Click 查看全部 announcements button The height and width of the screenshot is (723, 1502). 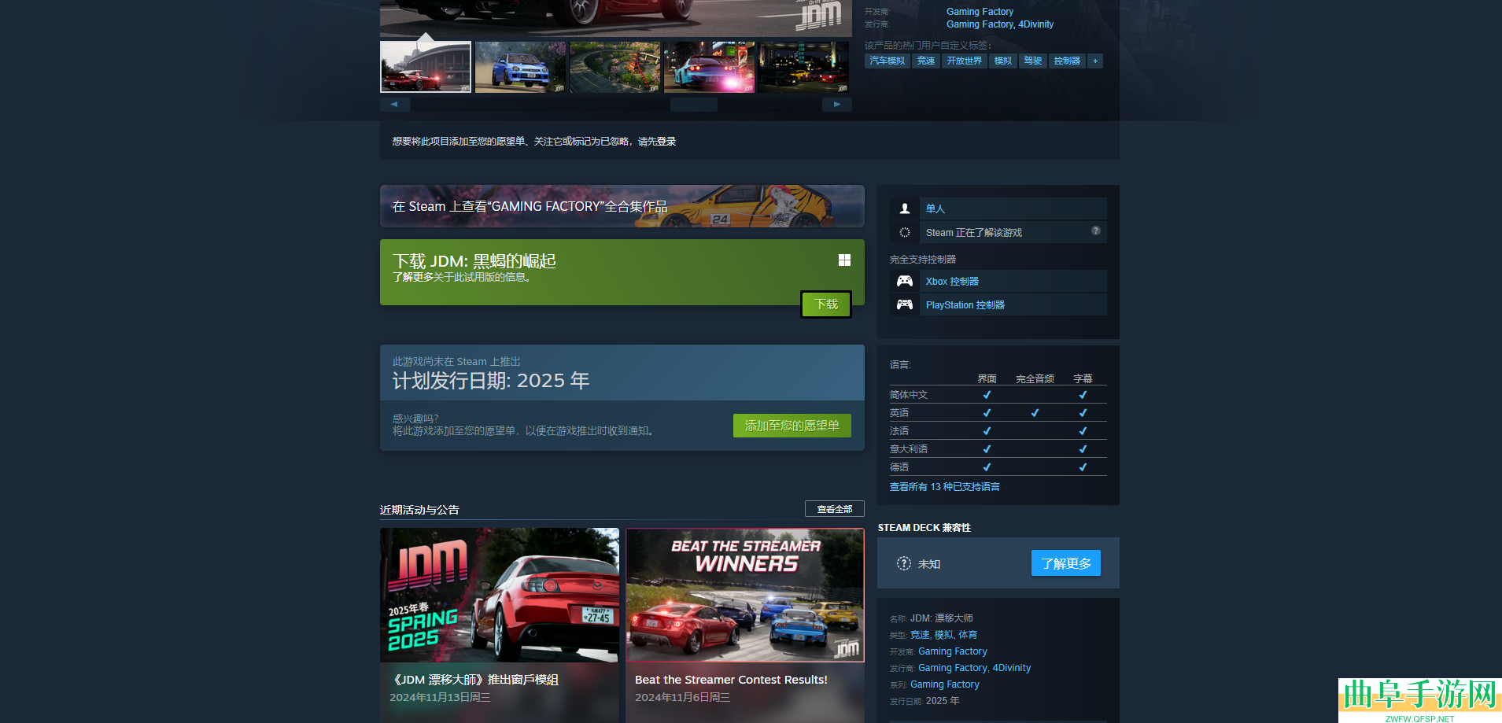click(835, 509)
